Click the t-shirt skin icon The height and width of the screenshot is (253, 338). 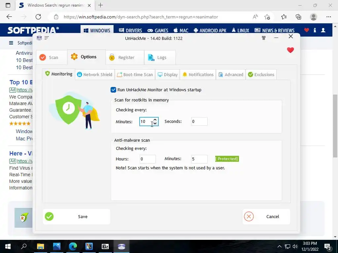point(264,38)
